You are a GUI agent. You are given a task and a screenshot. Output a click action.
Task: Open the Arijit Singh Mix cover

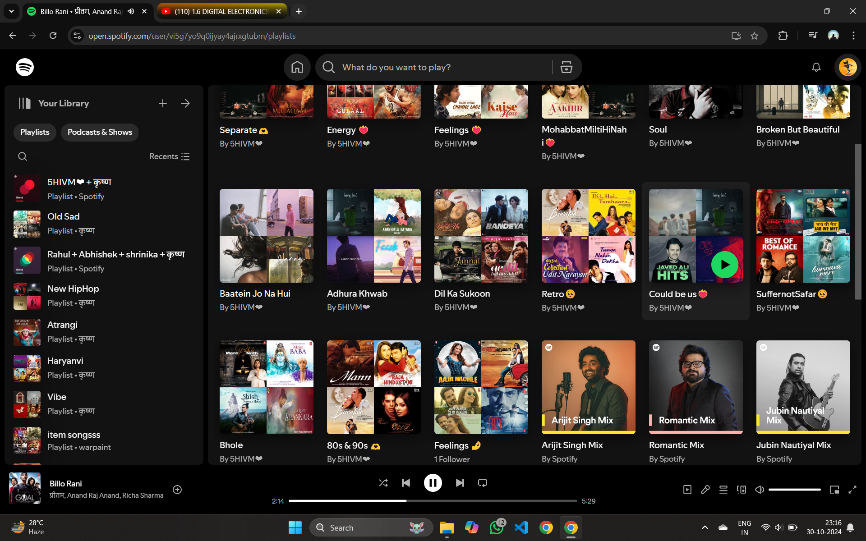pyautogui.click(x=588, y=387)
